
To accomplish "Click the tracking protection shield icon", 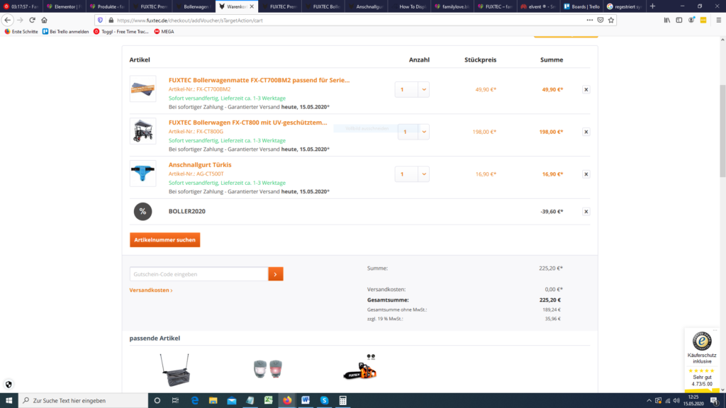I will [x=100, y=20].
